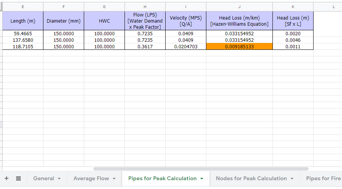The image size is (342, 189).
Task: Open Pipes for Peak Calculation tab menu arrow
Action: click(202, 179)
